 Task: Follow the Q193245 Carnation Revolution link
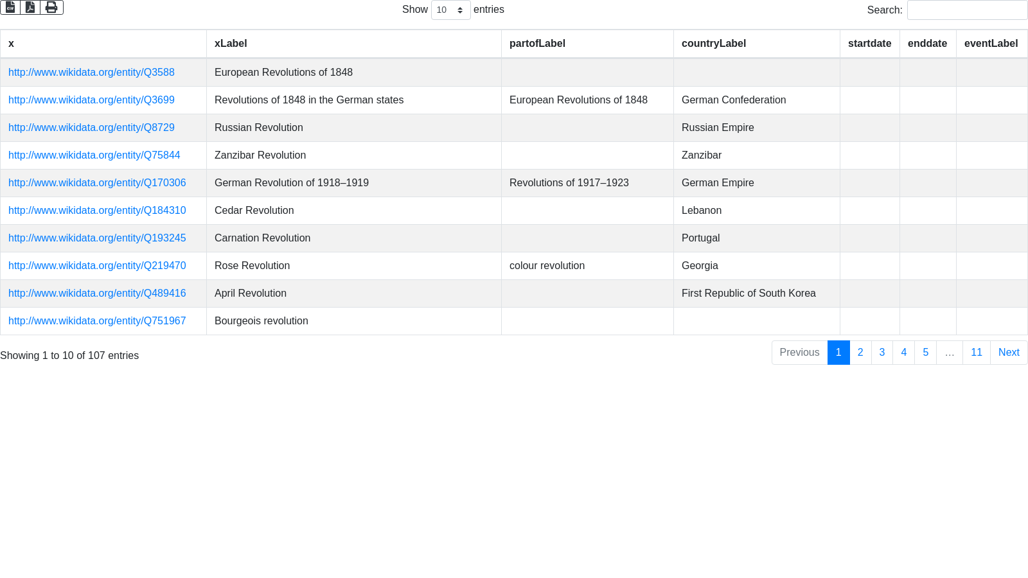click(x=97, y=238)
